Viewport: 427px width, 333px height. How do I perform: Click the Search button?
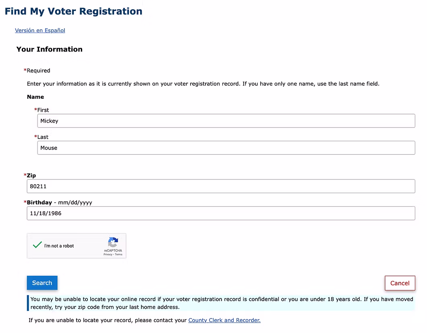click(x=42, y=283)
